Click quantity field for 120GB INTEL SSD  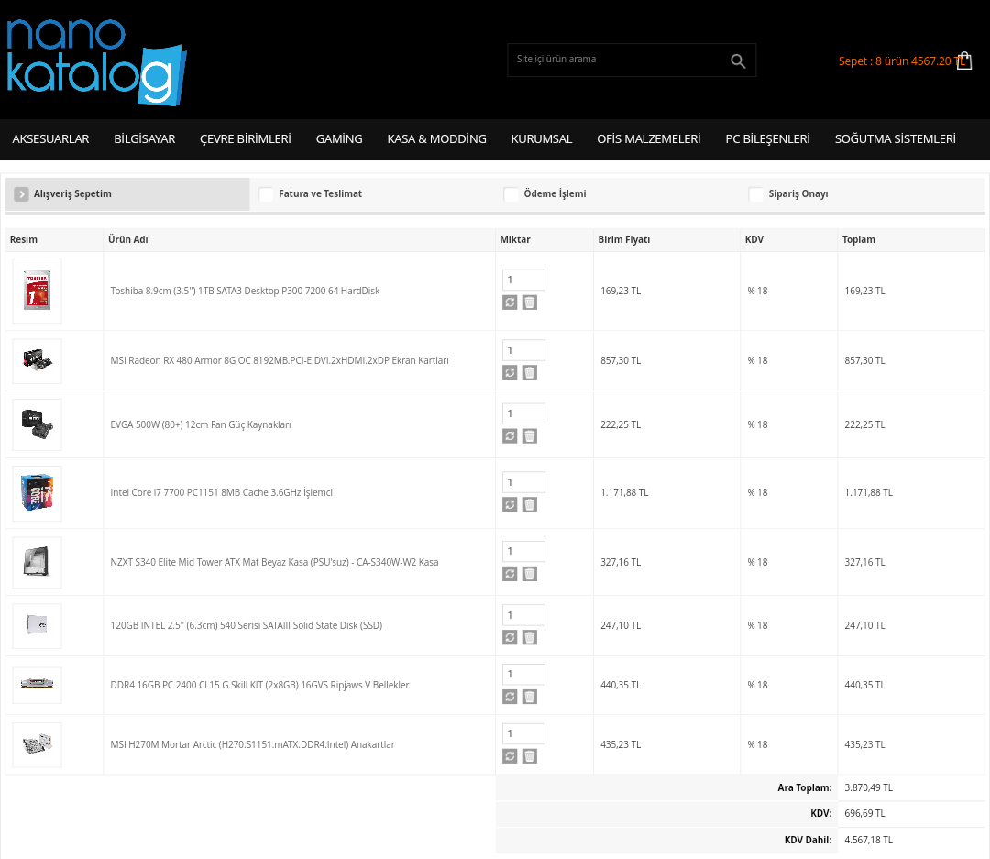point(523,615)
